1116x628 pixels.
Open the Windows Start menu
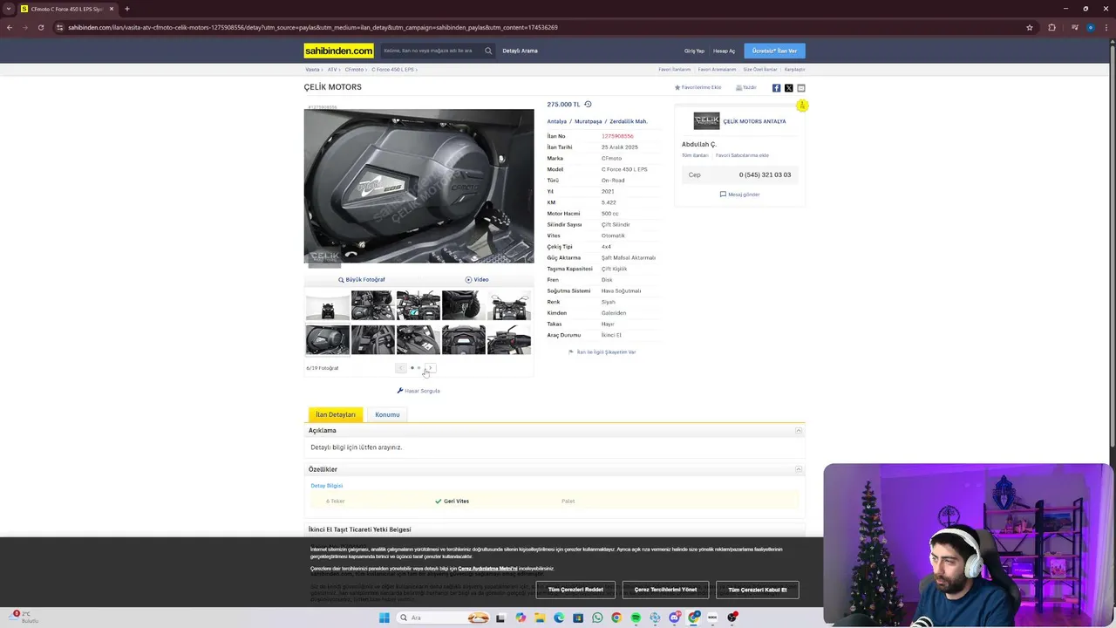(384, 618)
